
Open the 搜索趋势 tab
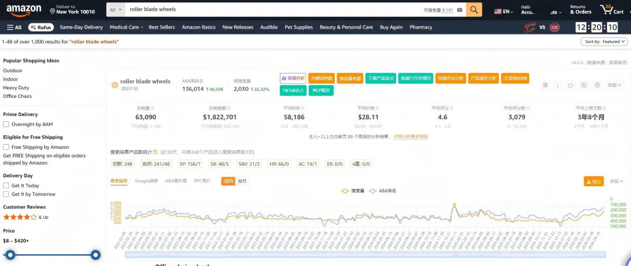click(119, 181)
